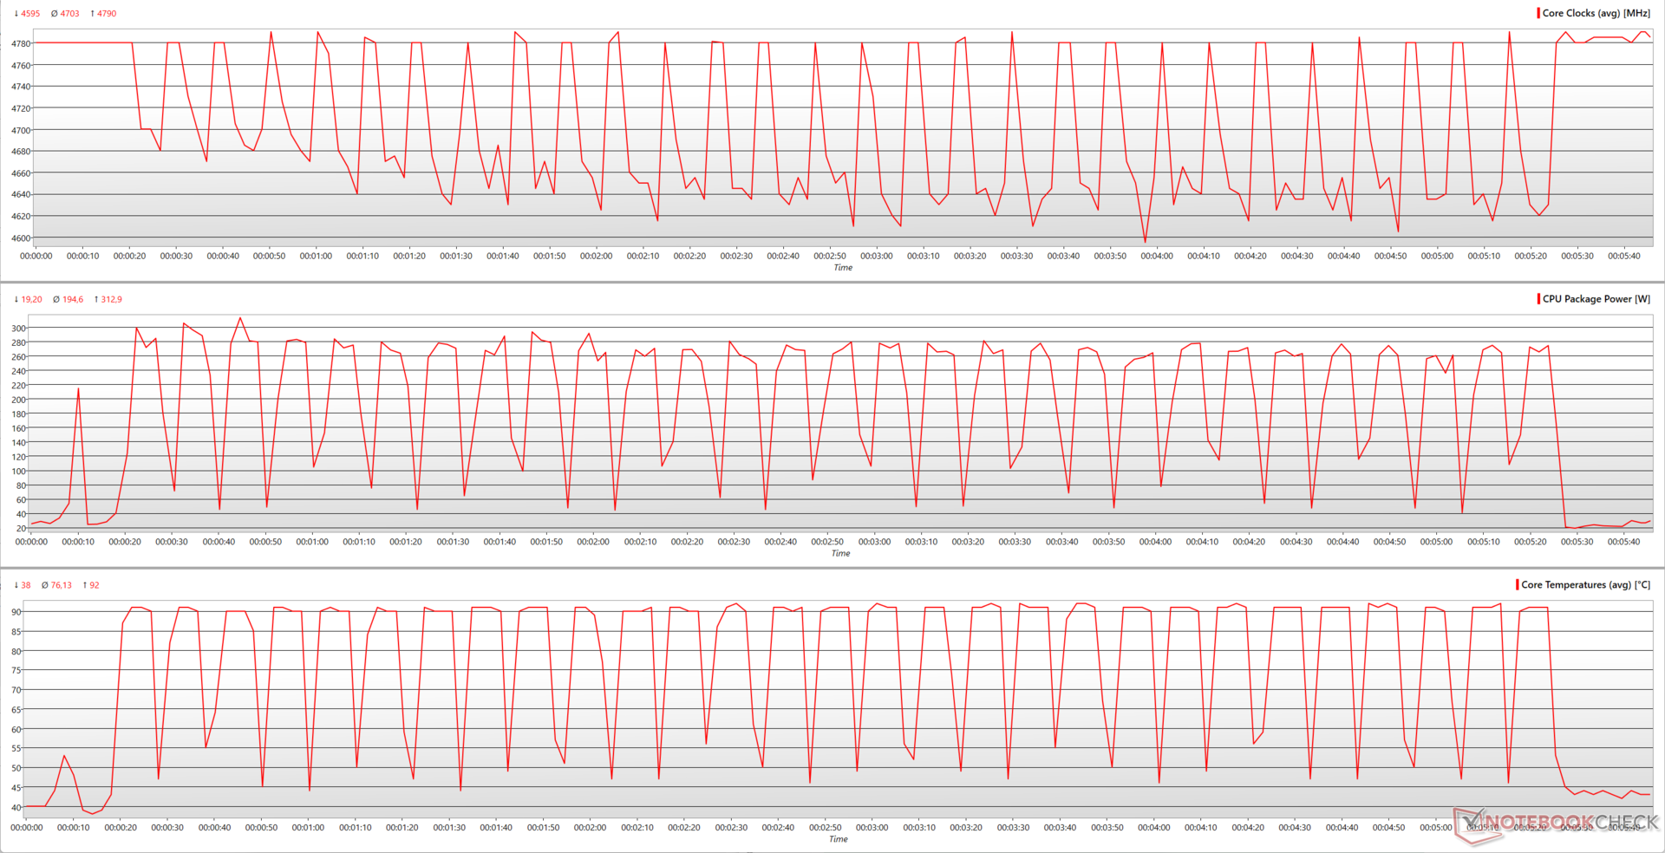Image resolution: width=1665 pixels, height=853 pixels.
Task: Click the Core Clocks (avg) [MHz] legend label
Action: 1596,13
